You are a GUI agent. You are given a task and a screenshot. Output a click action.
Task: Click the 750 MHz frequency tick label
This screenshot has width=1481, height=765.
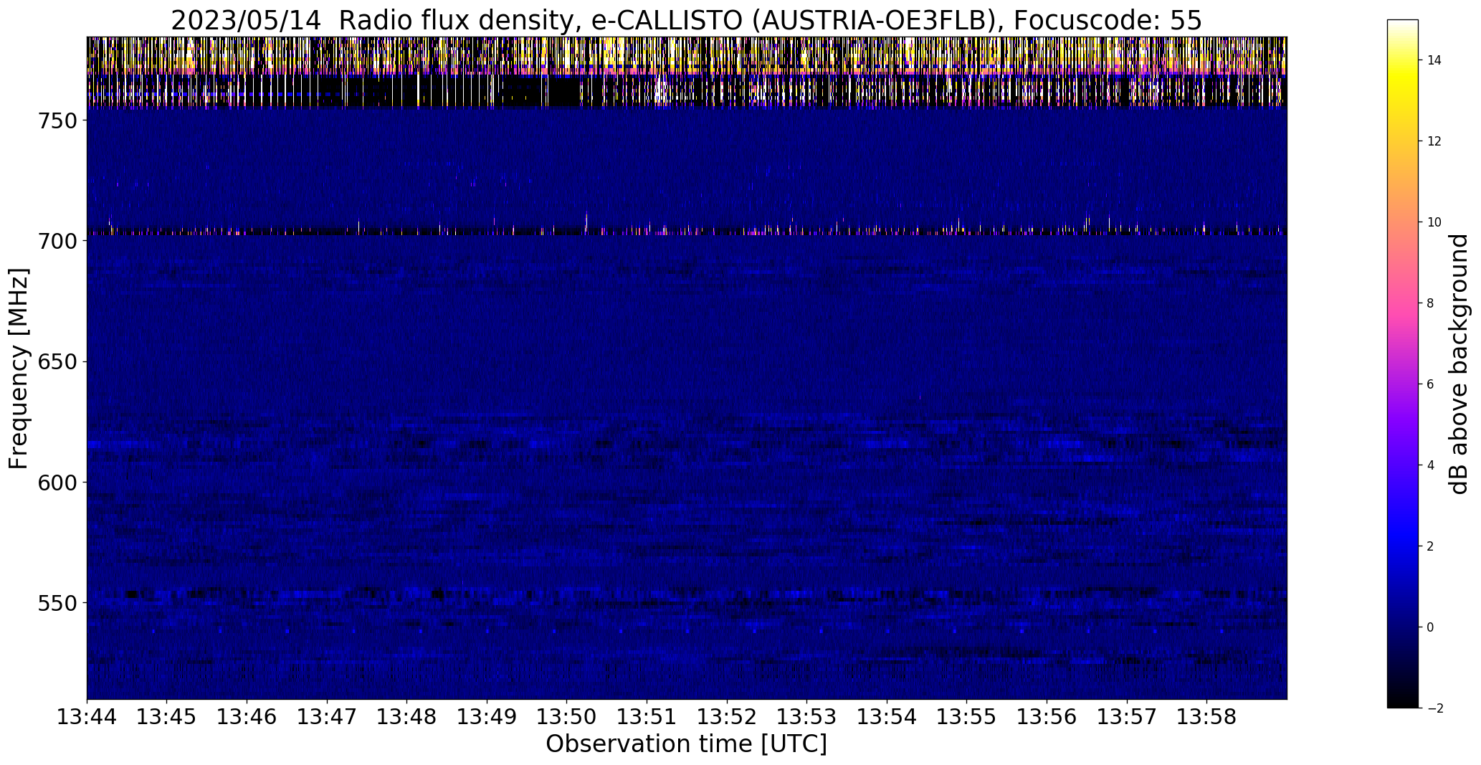[x=57, y=120]
